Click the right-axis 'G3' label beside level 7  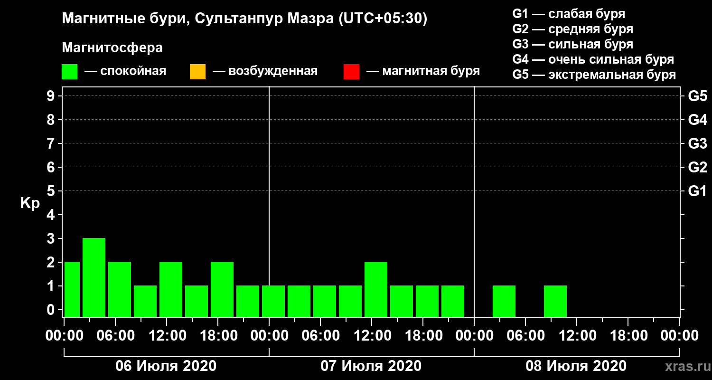697,143
